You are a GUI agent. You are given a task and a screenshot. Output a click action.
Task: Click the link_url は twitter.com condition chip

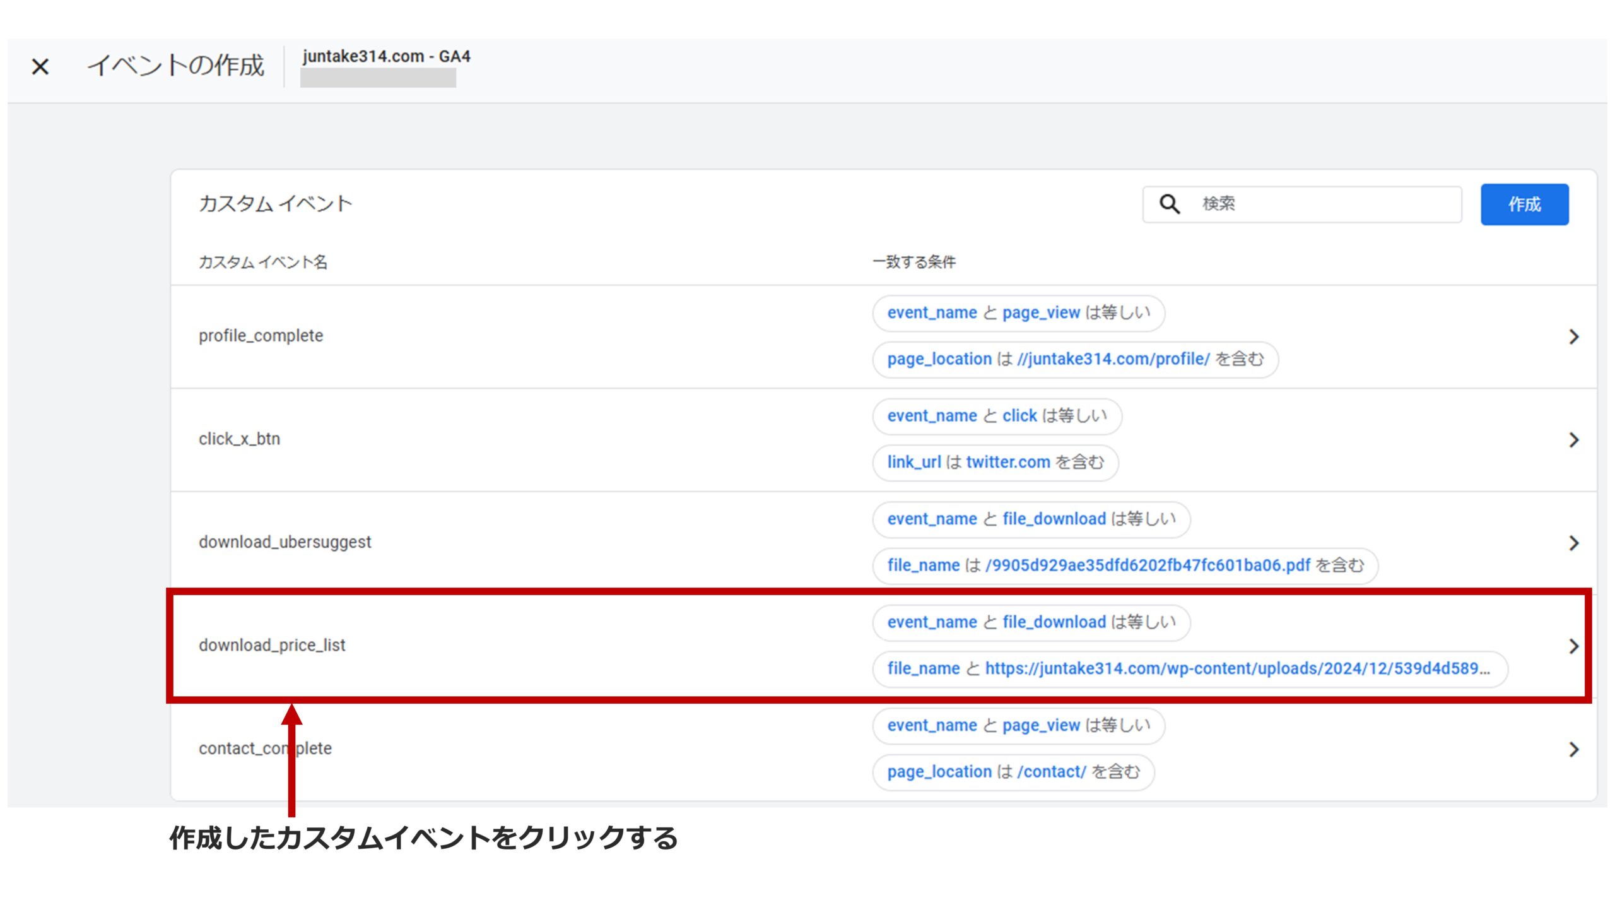tap(995, 463)
